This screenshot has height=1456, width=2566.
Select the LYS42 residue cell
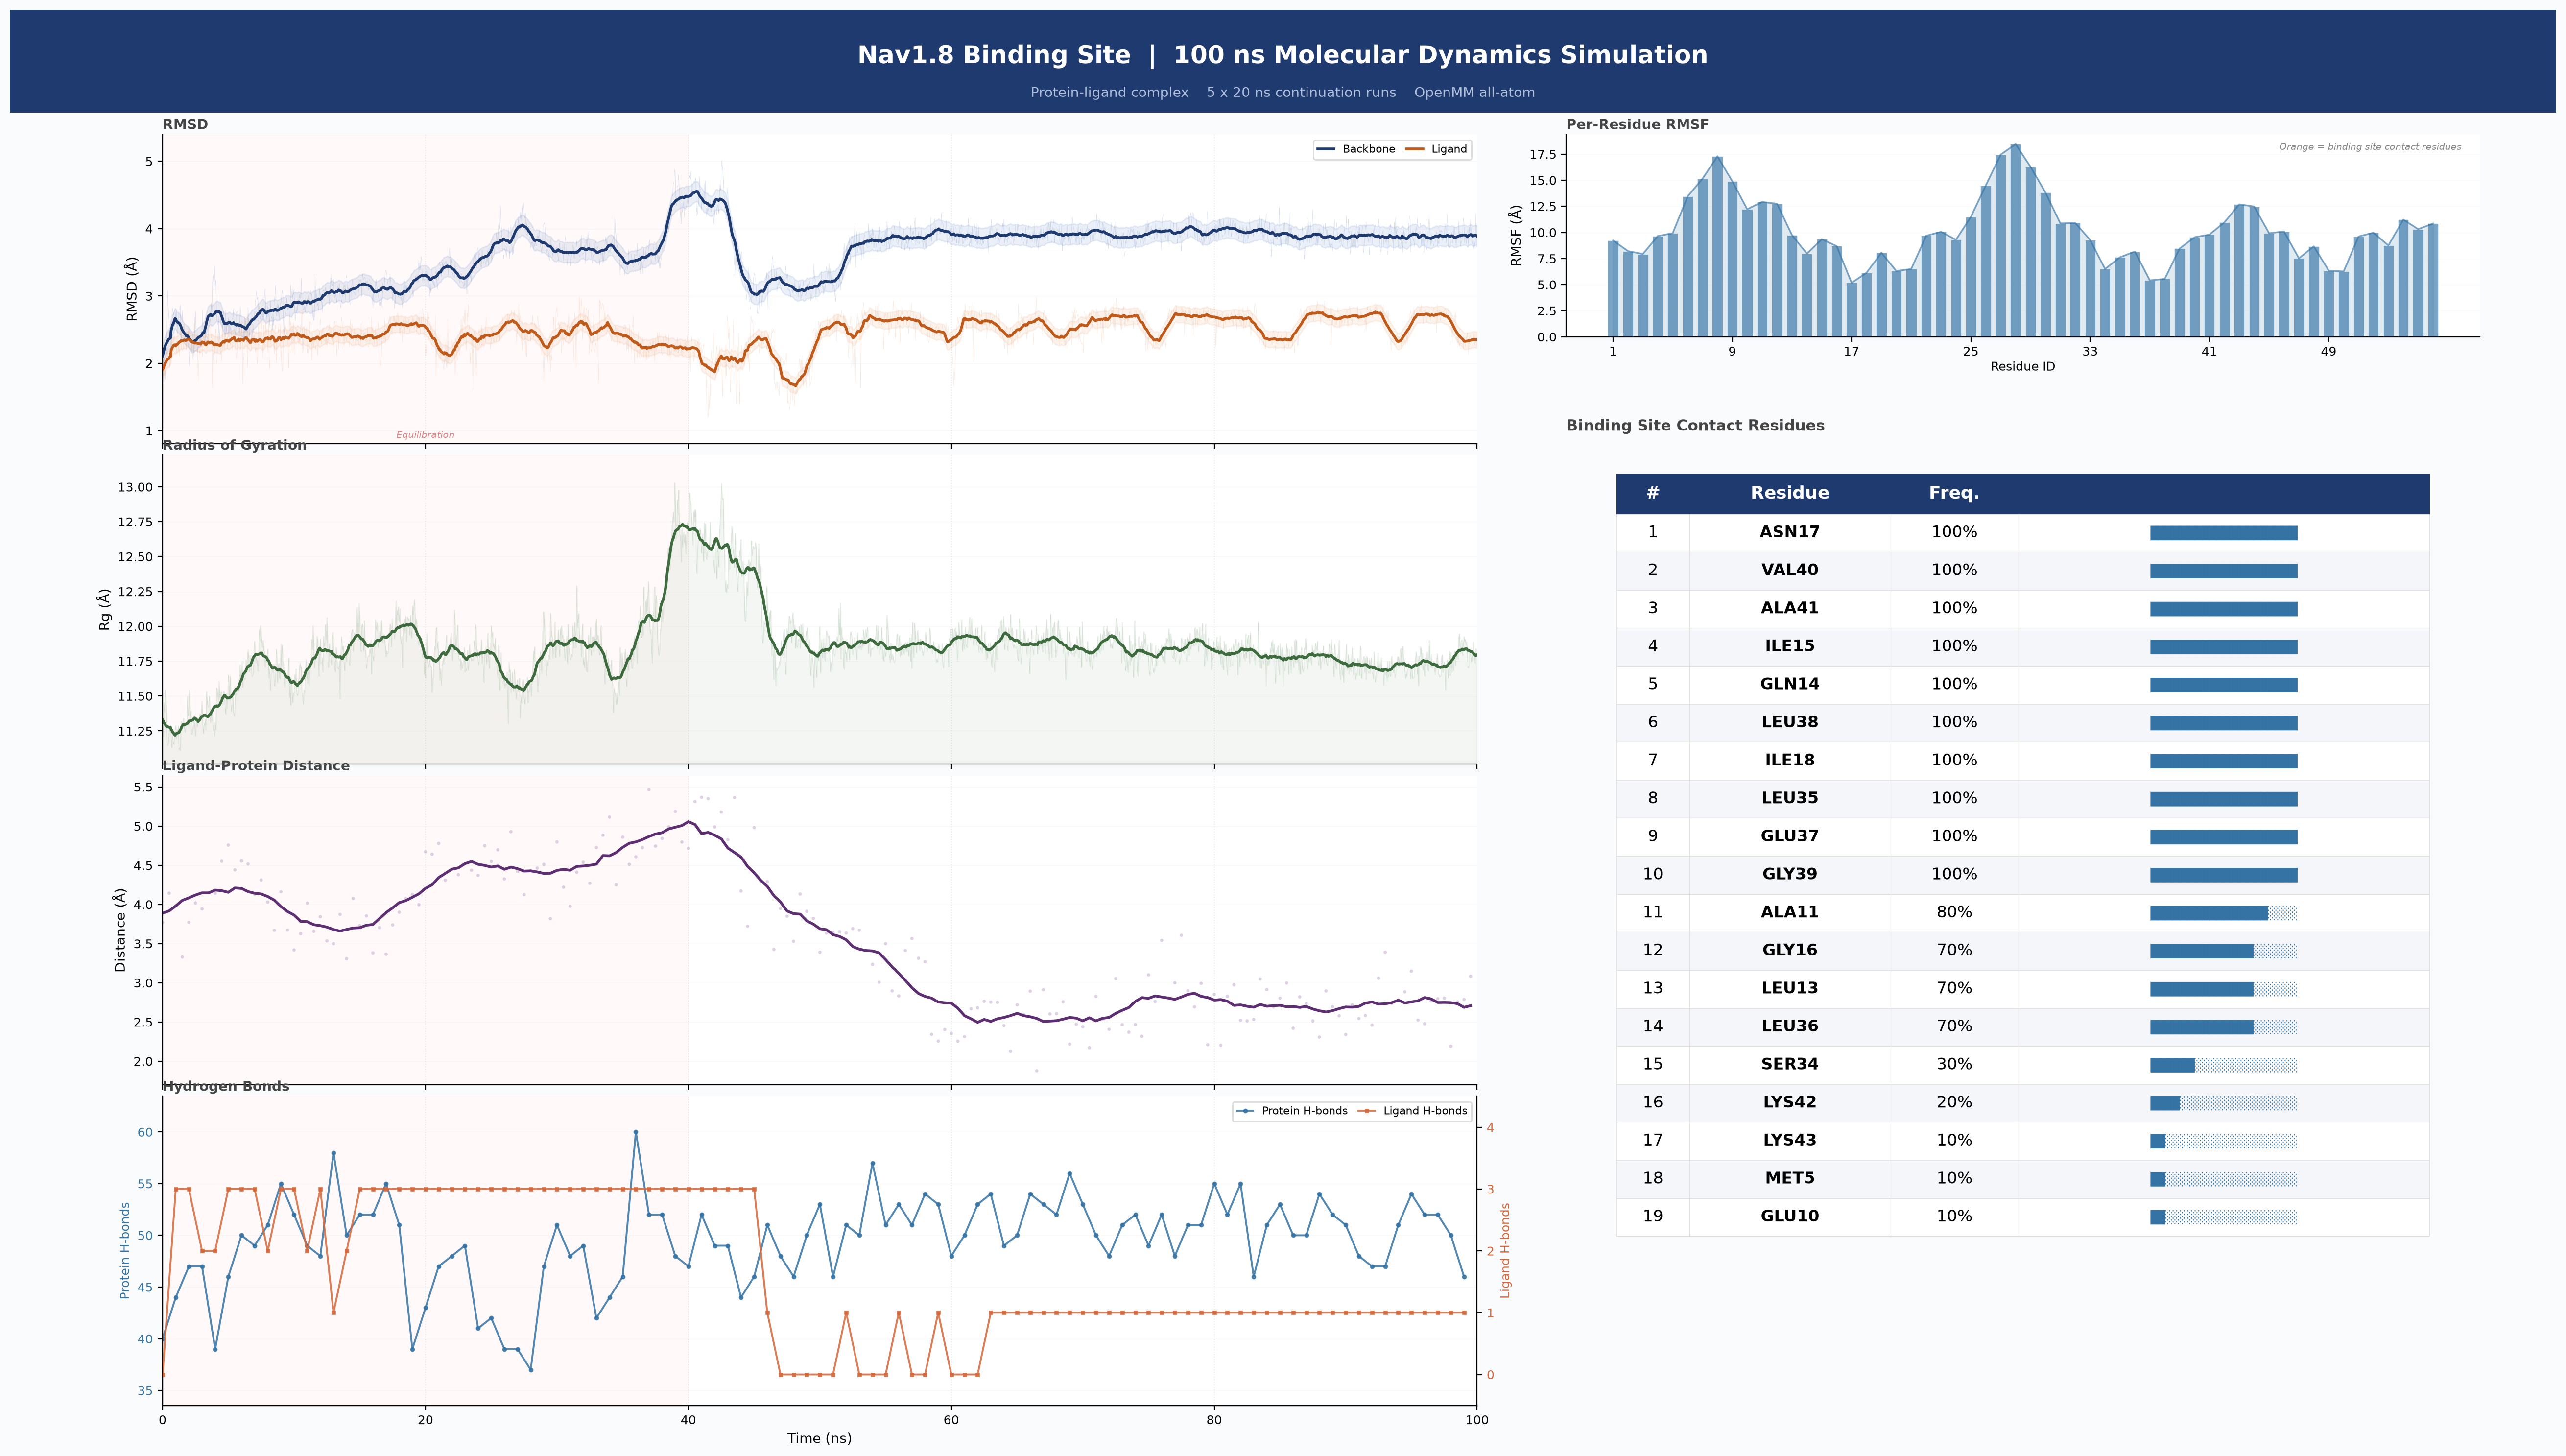coord(1789,1102)
